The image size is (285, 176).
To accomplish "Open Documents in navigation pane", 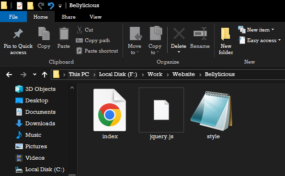I will tap(35, 112).
